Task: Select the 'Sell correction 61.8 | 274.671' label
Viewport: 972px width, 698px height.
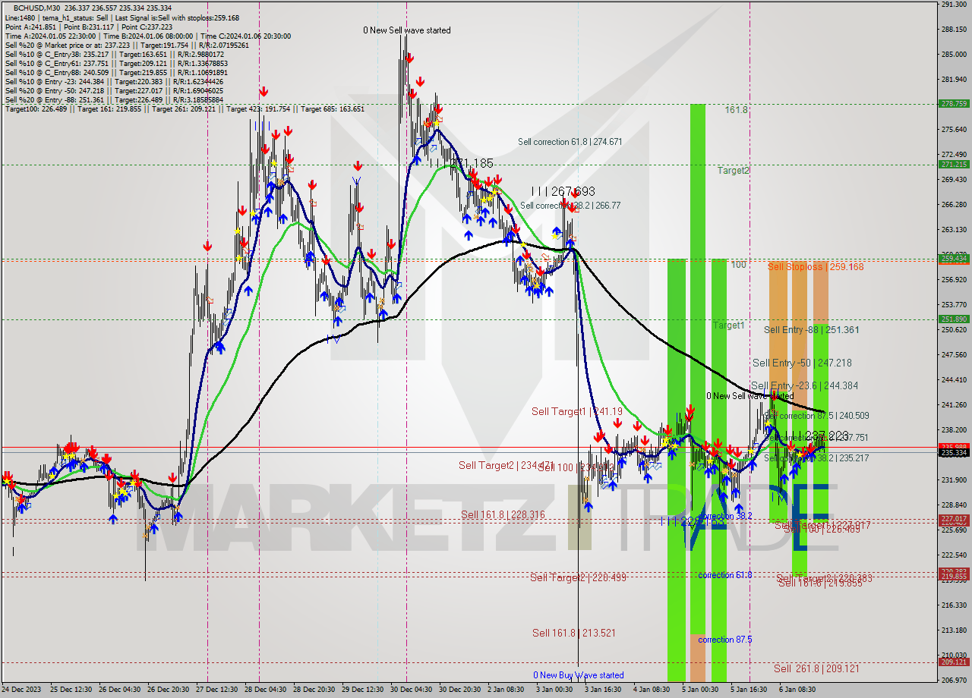Action: 570,142
